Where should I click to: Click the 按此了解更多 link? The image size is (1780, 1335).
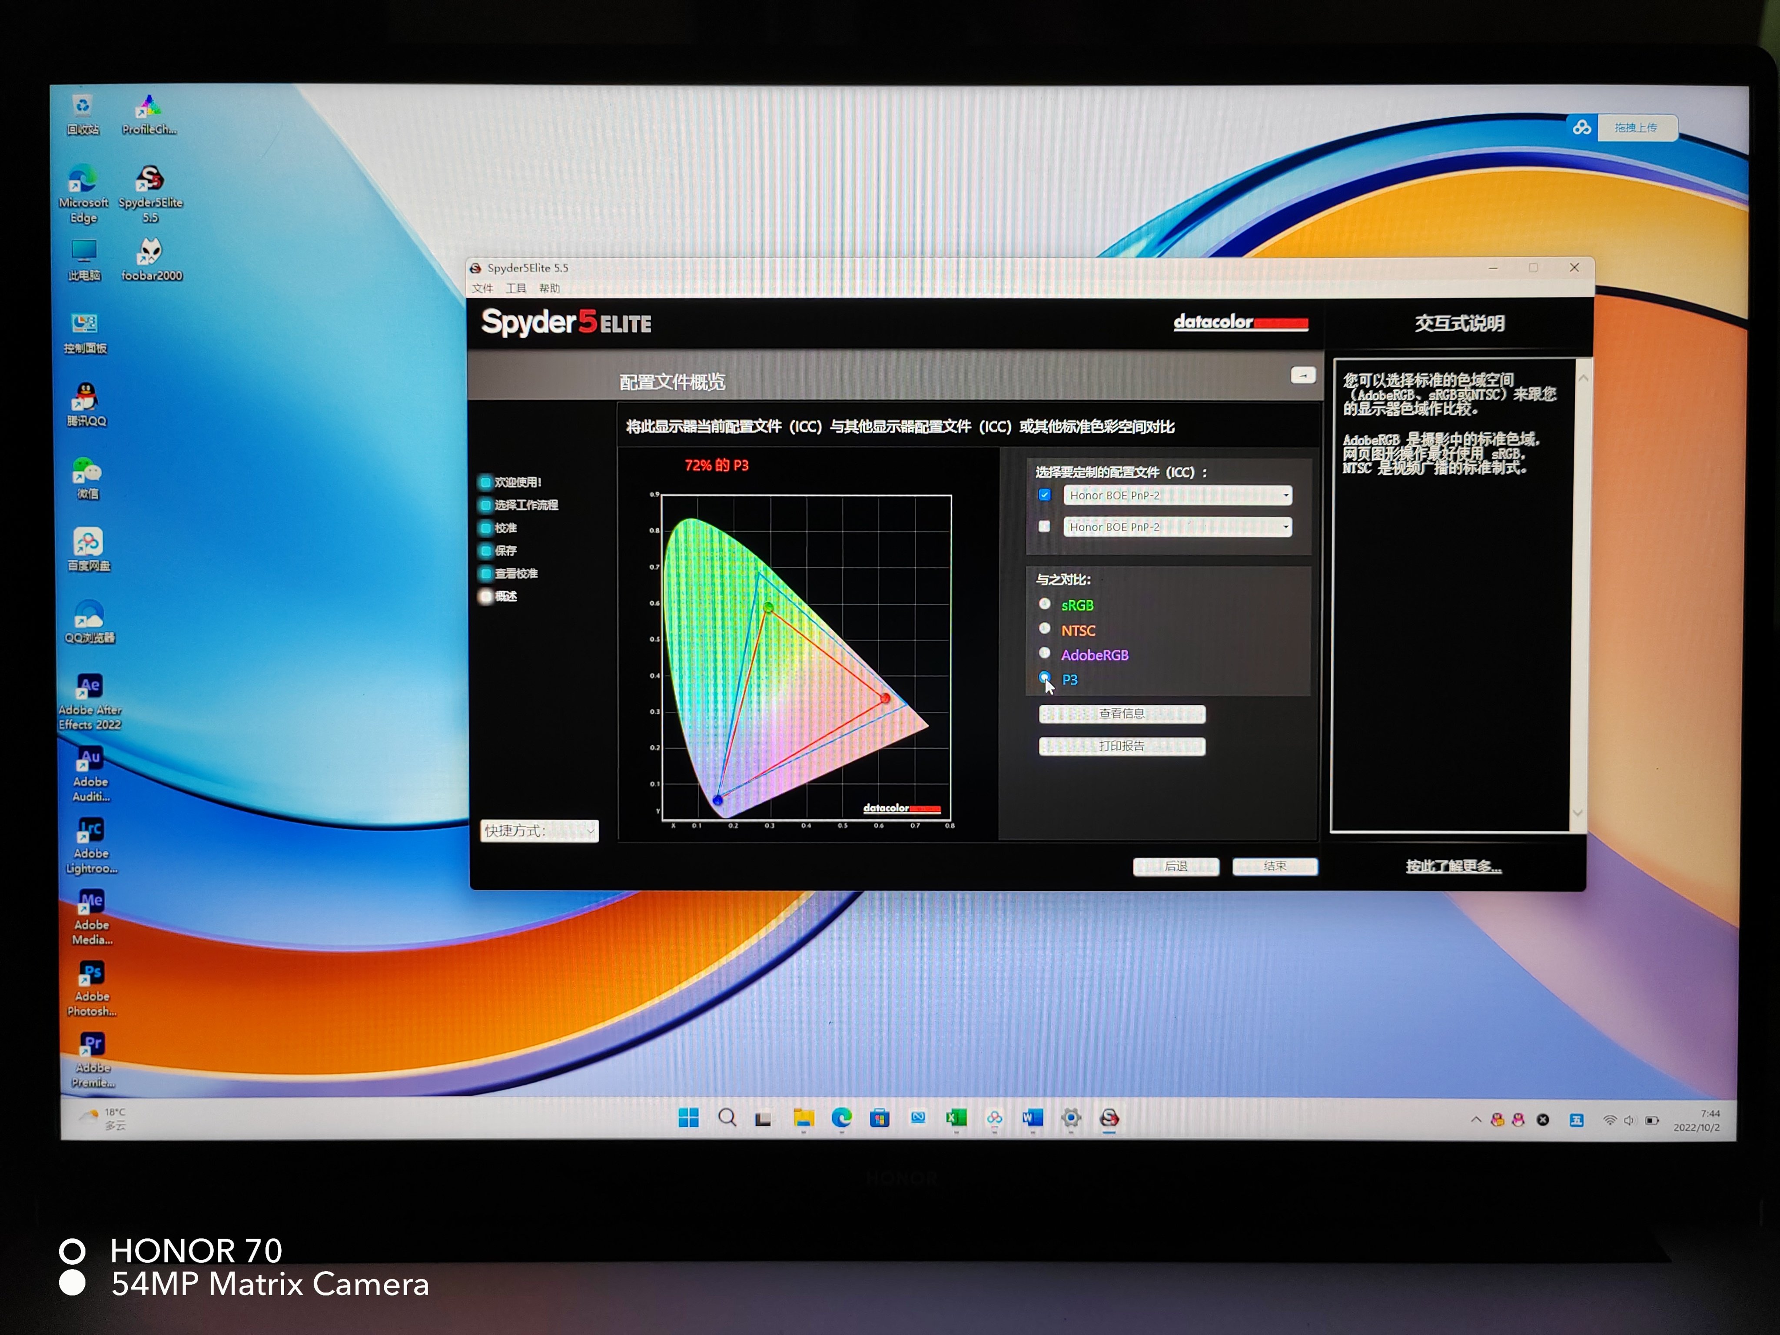1453,867
